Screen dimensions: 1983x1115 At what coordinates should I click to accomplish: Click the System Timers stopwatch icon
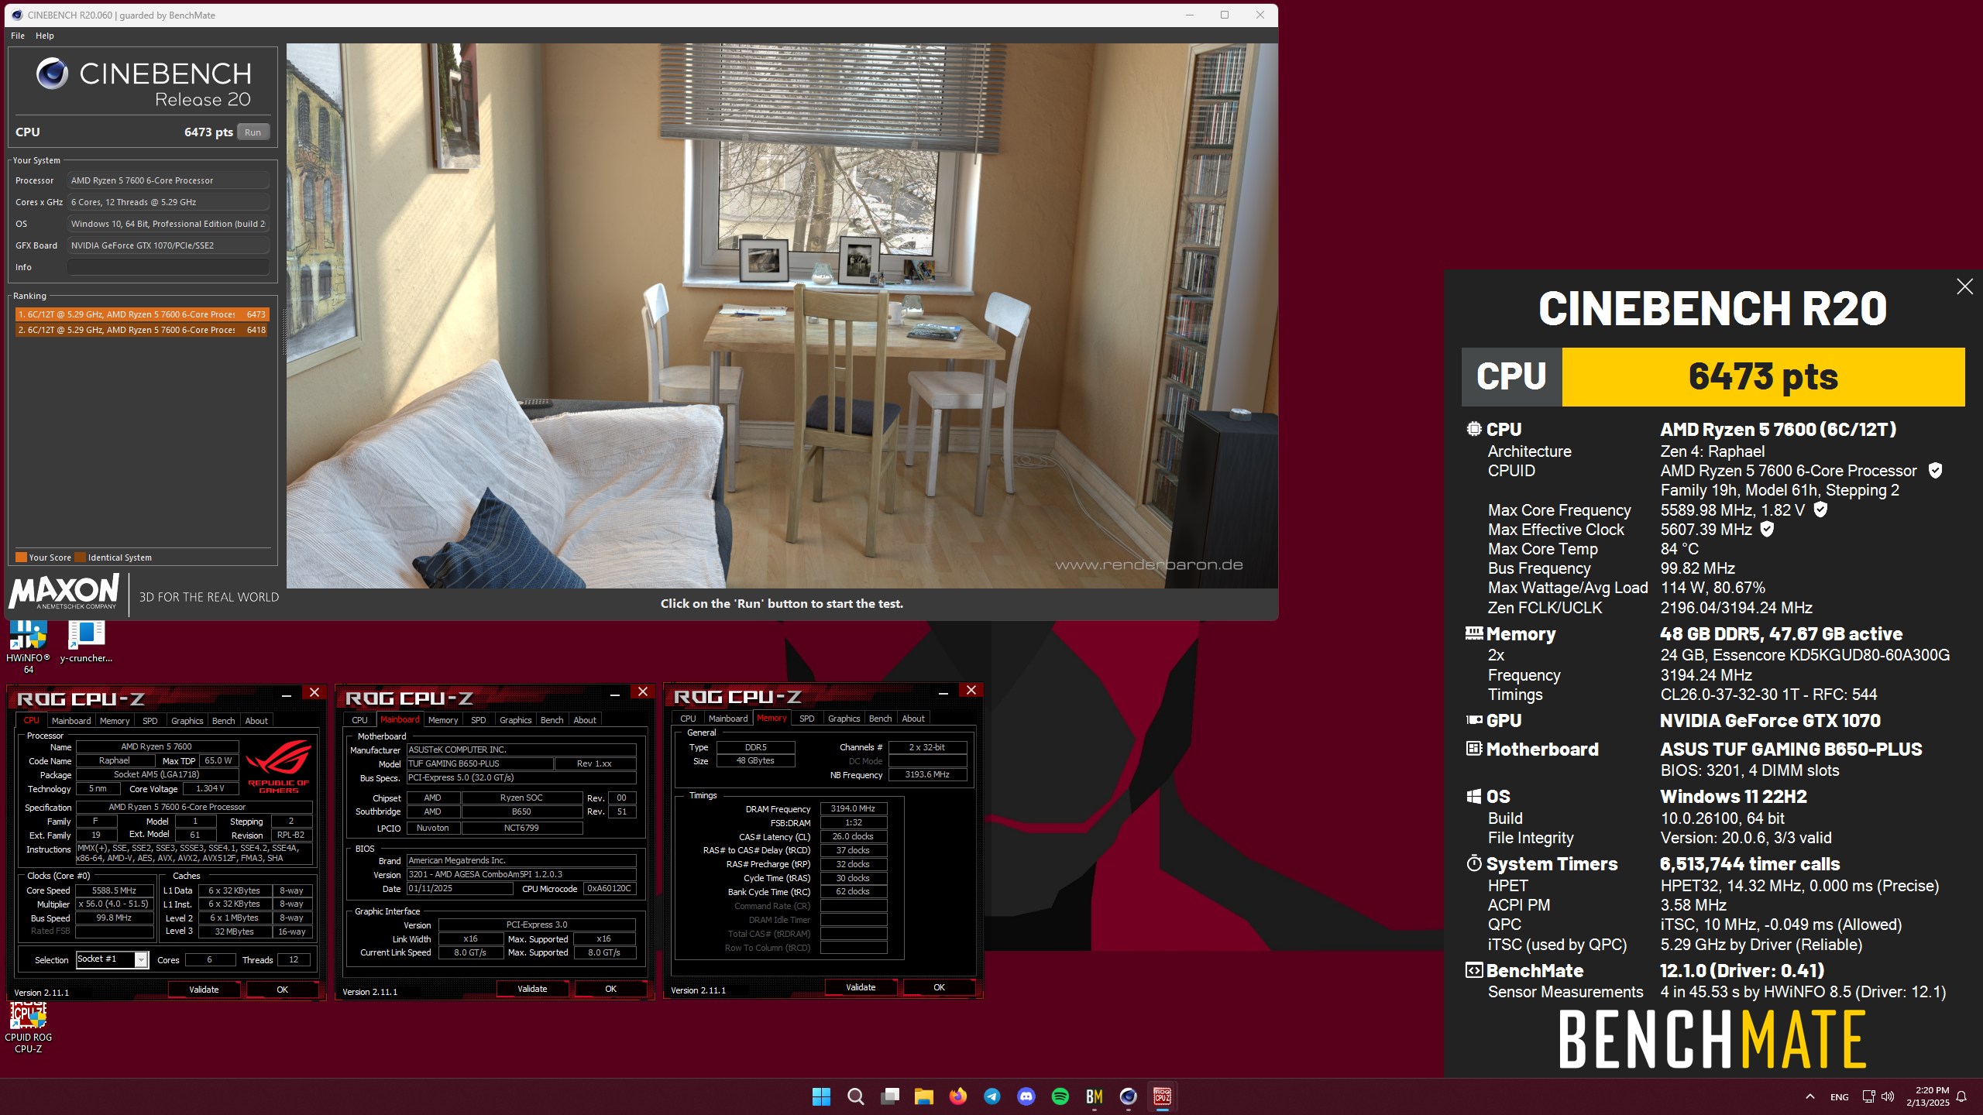click(x=1474, y=863)
